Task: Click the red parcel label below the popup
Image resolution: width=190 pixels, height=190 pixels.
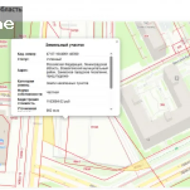Action: point(95,127)
